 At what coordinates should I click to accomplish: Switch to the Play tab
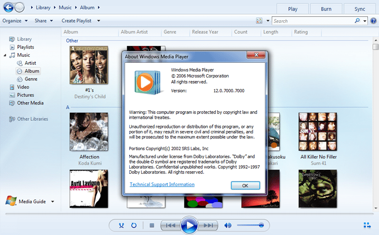pyautogui.click(x=292, y=9)
